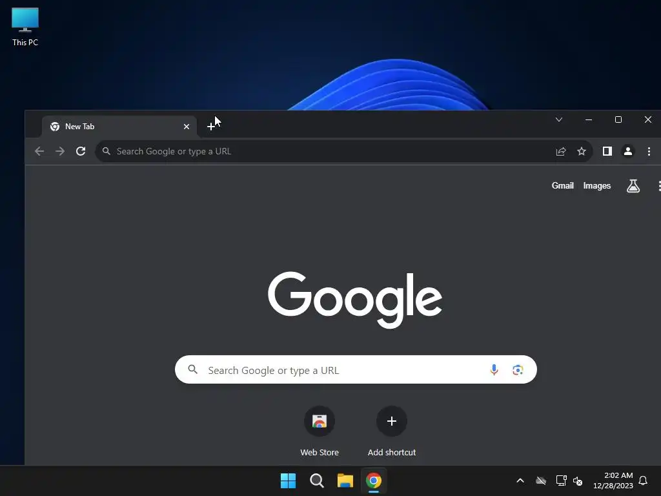Open network settings from the tray
Viewport: 661px width, 496px height.
pos(561,480)
